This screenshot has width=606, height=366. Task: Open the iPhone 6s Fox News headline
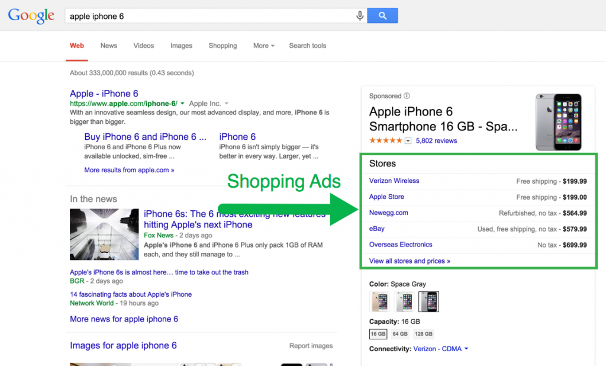point(234,219)
